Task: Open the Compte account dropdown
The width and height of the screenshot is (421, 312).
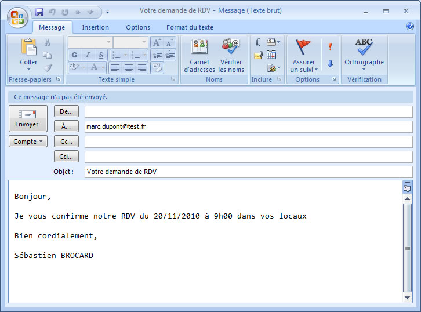Action: click(28, 142)
